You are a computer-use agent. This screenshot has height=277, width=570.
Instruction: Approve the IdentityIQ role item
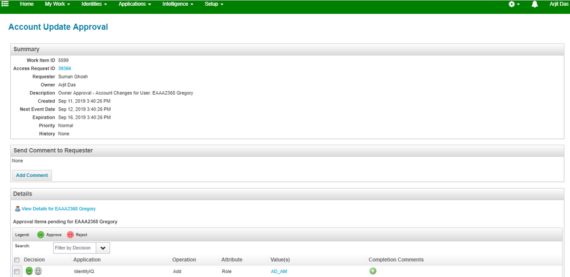[x=29, y=271]
